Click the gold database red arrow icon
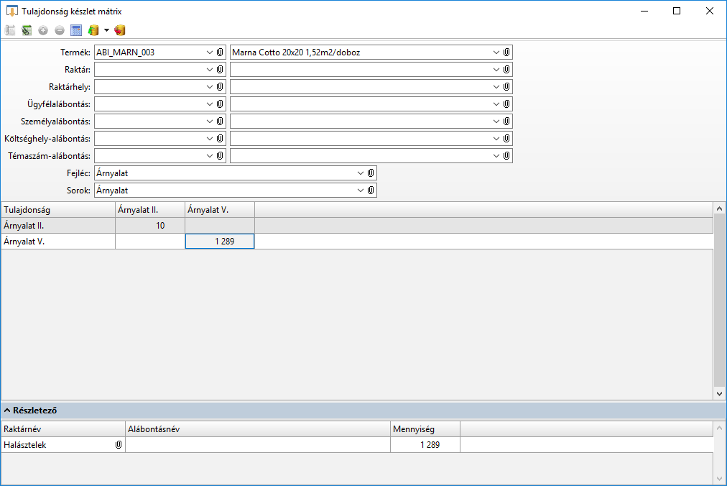Viewport: 727px width, 486px height. pos(120,30)
